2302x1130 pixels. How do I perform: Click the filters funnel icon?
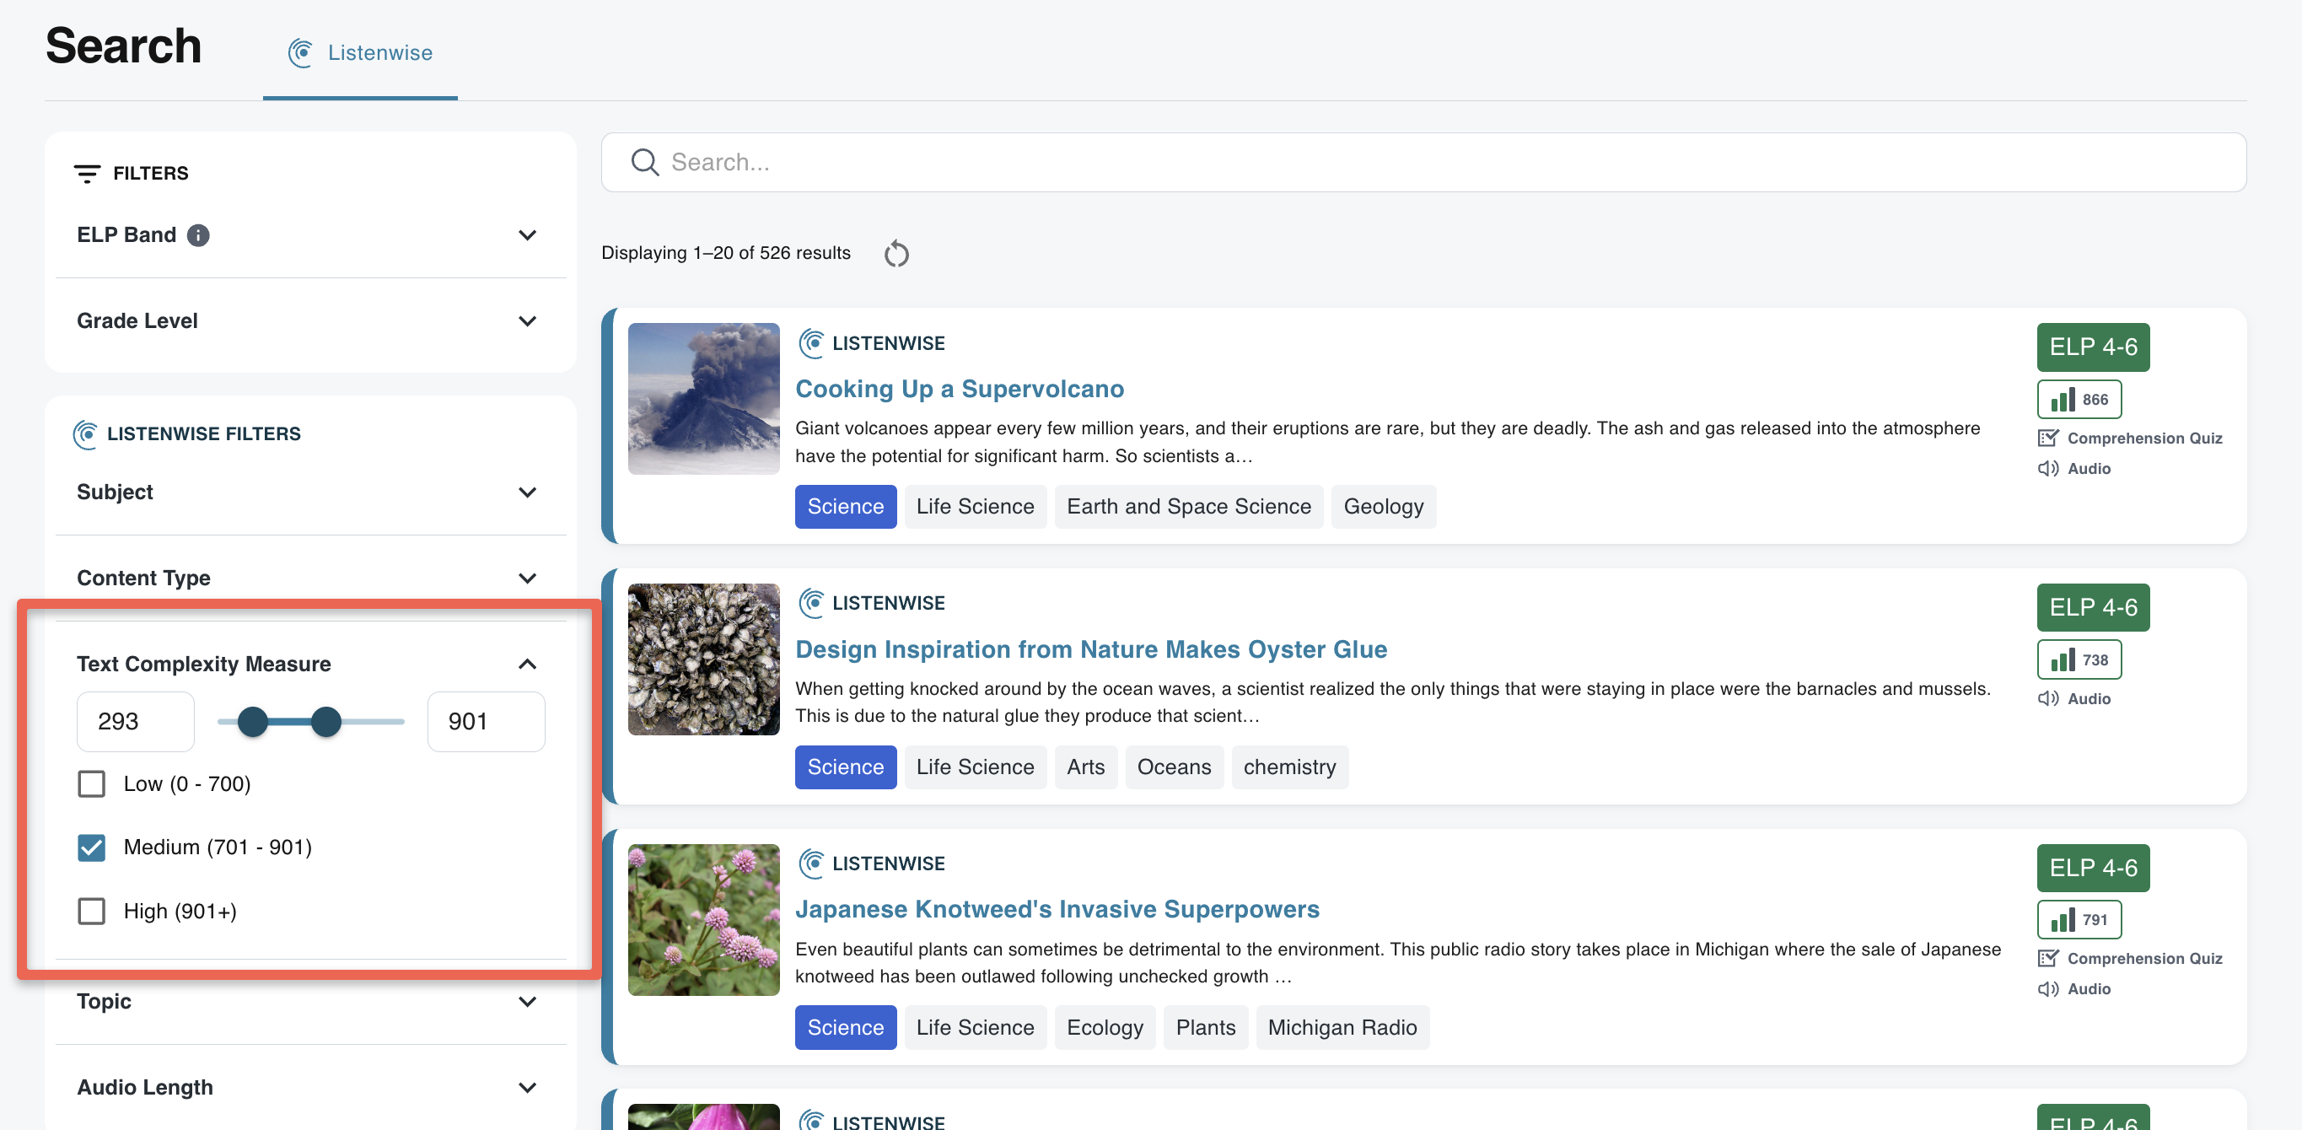pyautogui.click(x=87, y=174)
